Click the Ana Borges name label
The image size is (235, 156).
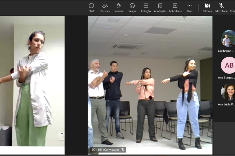[x=226, y=77]
